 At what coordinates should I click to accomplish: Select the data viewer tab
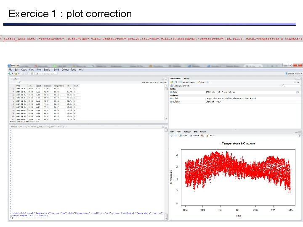(15, 79)
